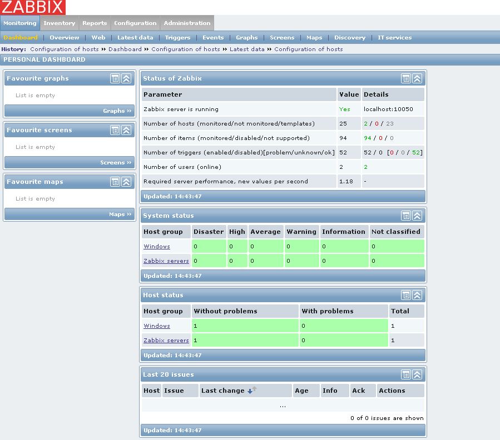Open the Web submenu item
This screenshot has height=440, width=500.
(98, 38)
